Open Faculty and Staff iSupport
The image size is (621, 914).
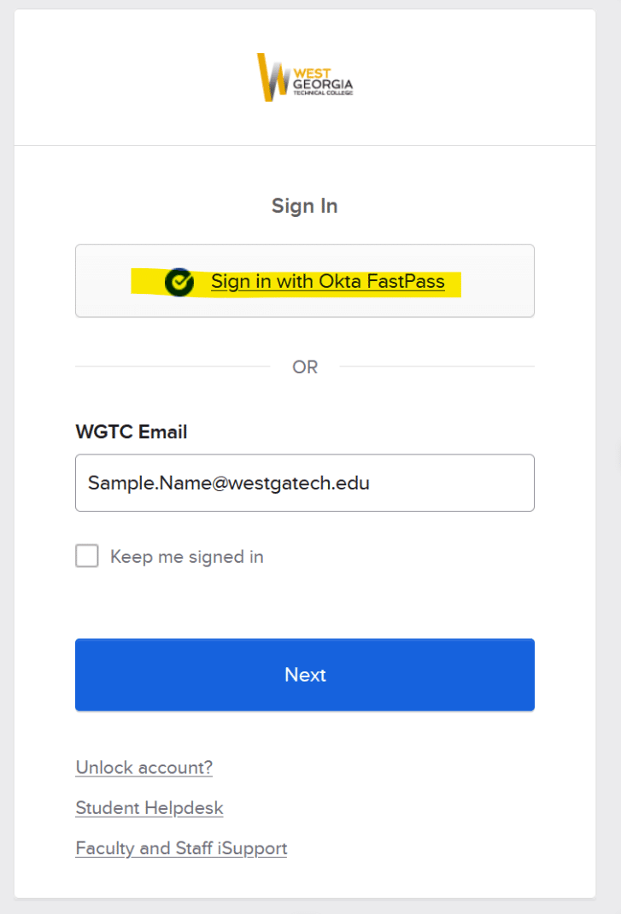[x=181, y=847]
